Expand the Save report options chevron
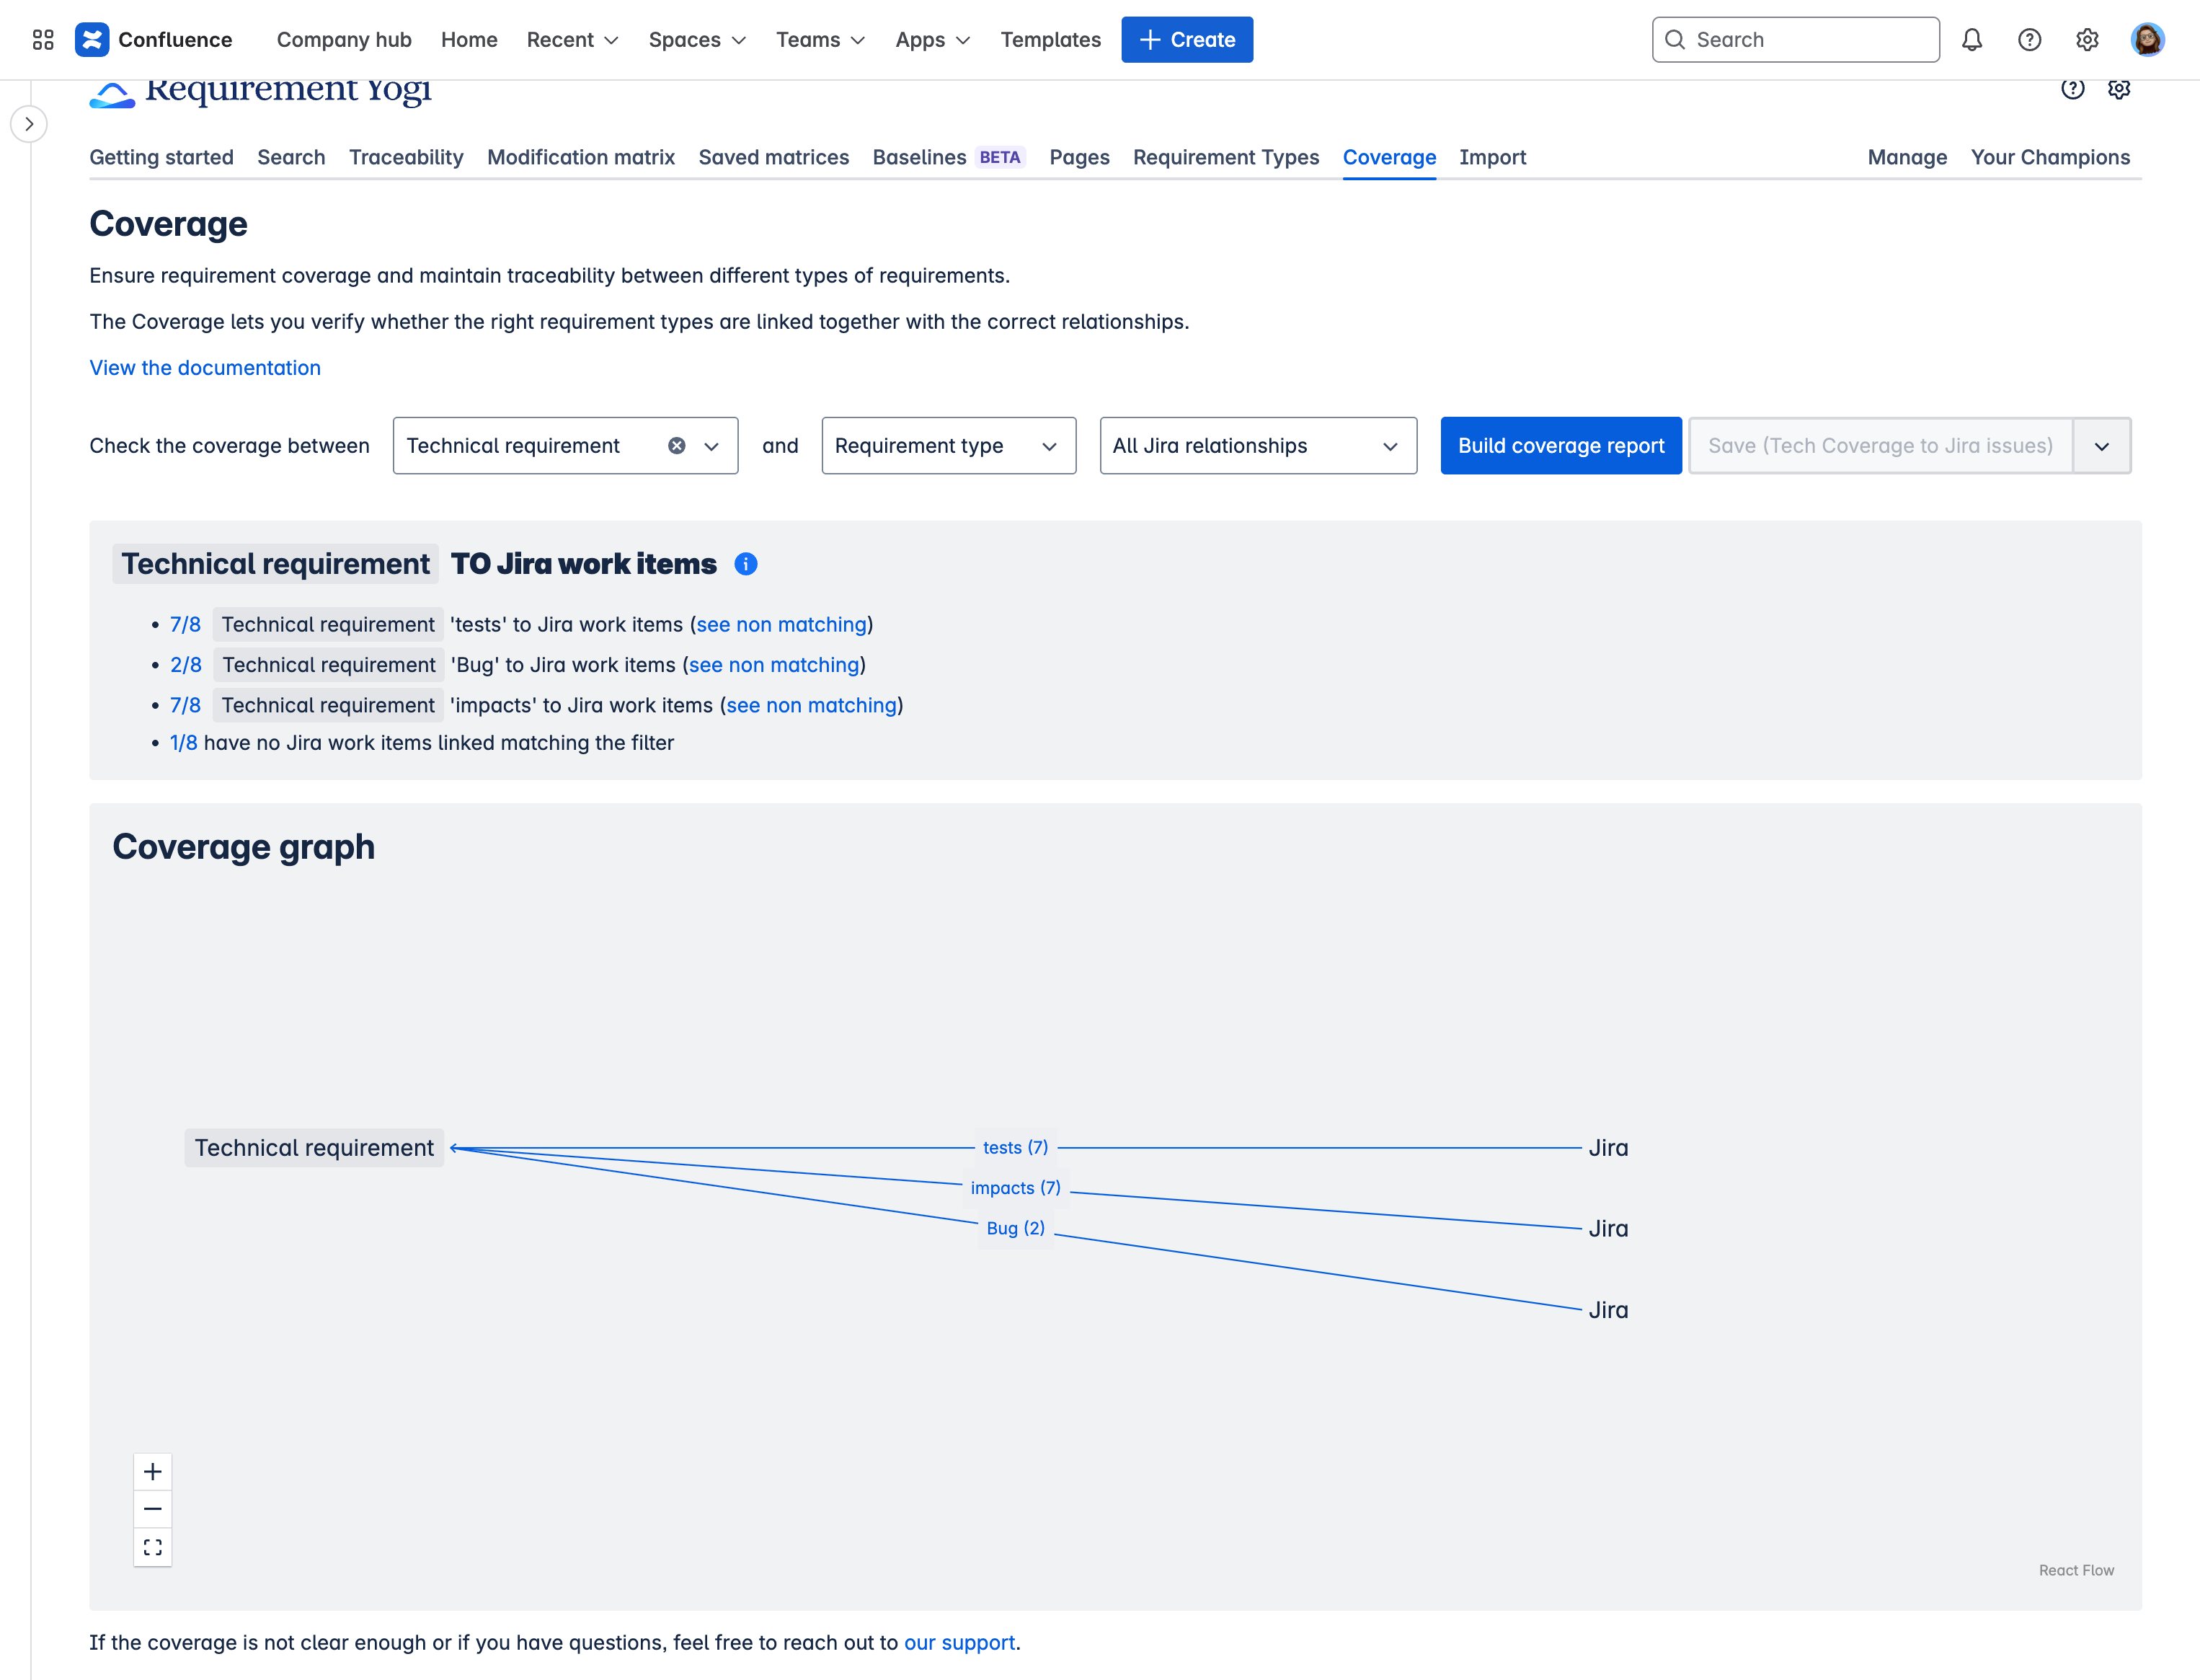The width and height of the screenshot is (2200, 1680). click(x=2101, y=446)
